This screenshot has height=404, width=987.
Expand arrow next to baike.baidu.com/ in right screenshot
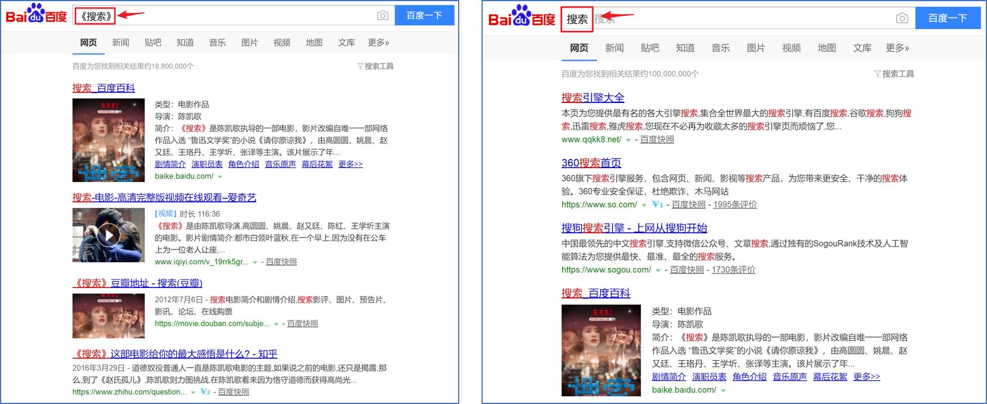724,391
